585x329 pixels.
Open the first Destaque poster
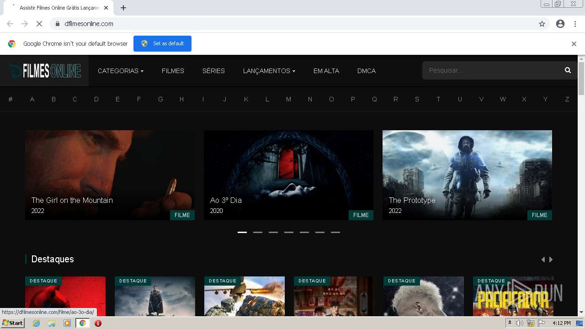point(65,296)
